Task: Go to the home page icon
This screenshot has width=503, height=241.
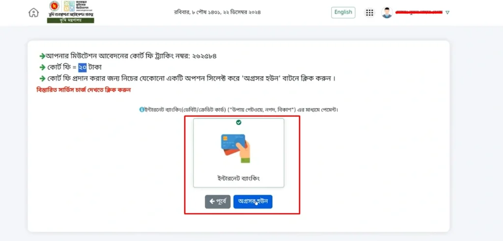Action: [34, 12]
